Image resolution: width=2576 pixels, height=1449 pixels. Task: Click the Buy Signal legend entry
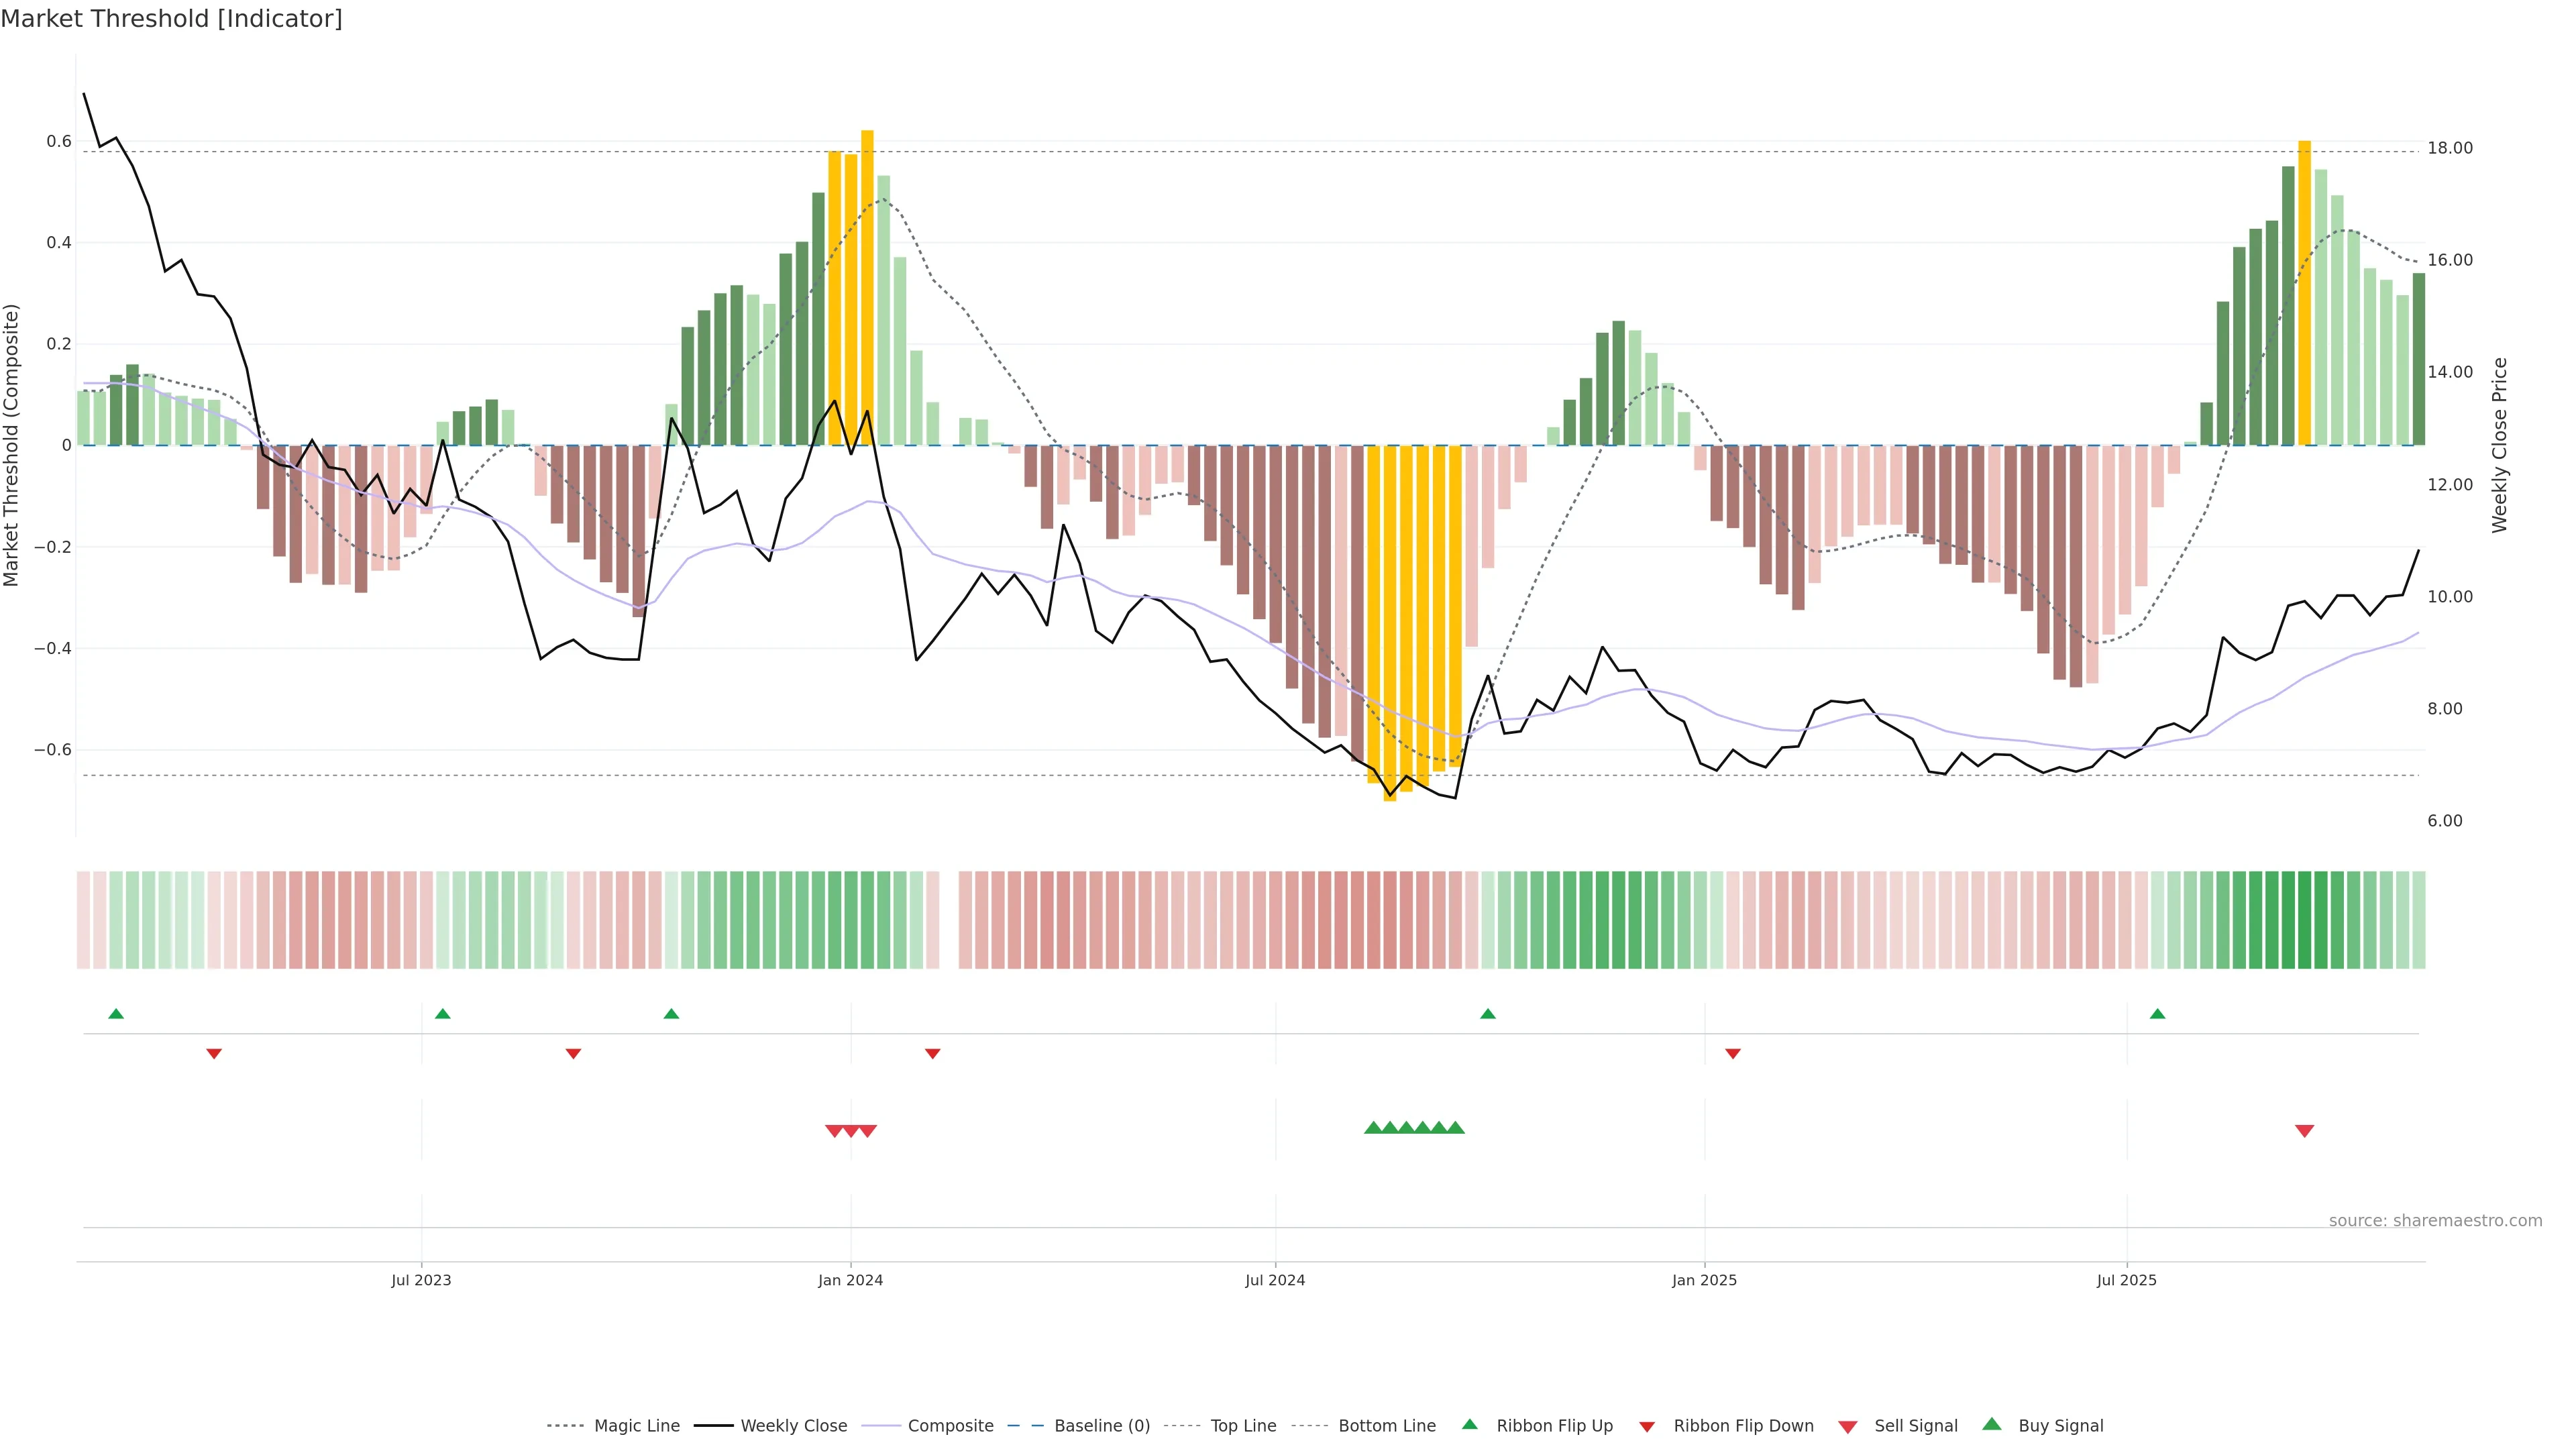(2060, 1426)
